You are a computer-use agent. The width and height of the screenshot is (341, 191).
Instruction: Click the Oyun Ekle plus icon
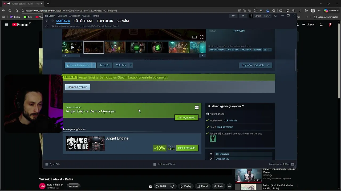click(x=47, y=164)
